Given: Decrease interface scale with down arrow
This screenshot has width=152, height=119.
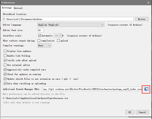Looking at the screenshot, I should pyautogui.click(x=60, y=37).
